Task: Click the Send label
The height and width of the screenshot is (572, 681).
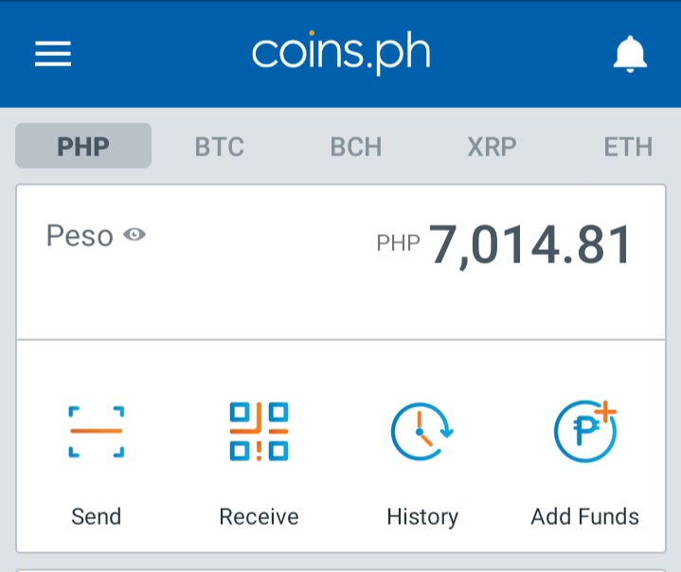Action: click(97, 516)
